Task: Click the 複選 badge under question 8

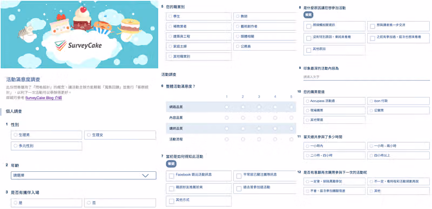Action: [308, 15]
